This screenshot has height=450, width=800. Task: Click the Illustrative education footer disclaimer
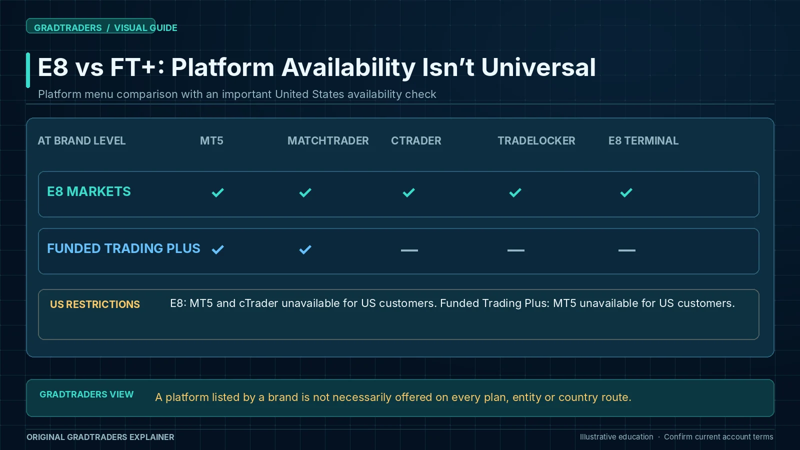[676, 437]
